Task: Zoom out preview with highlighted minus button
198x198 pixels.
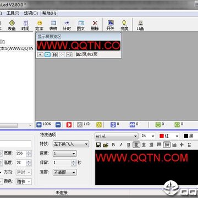Action: pos(47,54)
